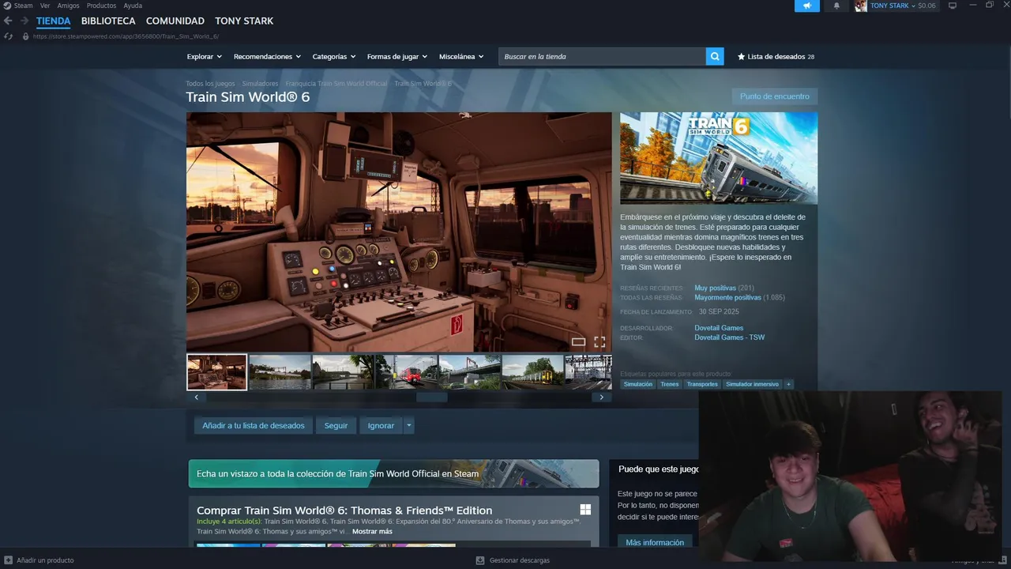
Task: Expand the Categorías dropdown
Action: 333,56
